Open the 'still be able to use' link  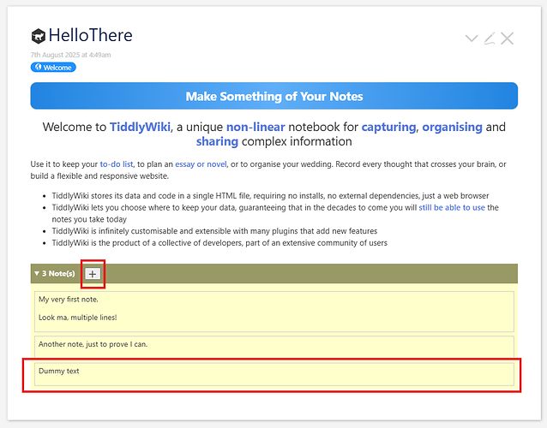click(x=452, y=207)
